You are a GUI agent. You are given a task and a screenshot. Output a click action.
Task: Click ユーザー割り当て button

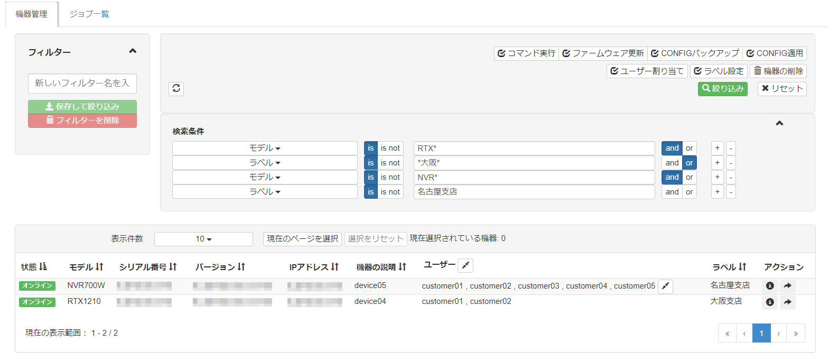(647, 71)
